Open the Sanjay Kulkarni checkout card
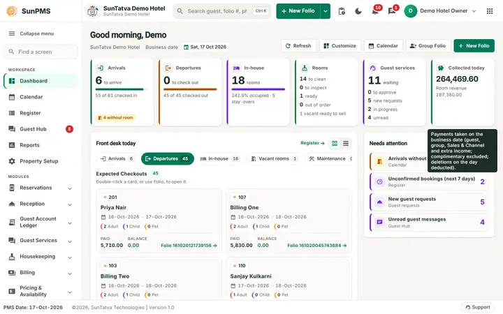 (289, 278)
